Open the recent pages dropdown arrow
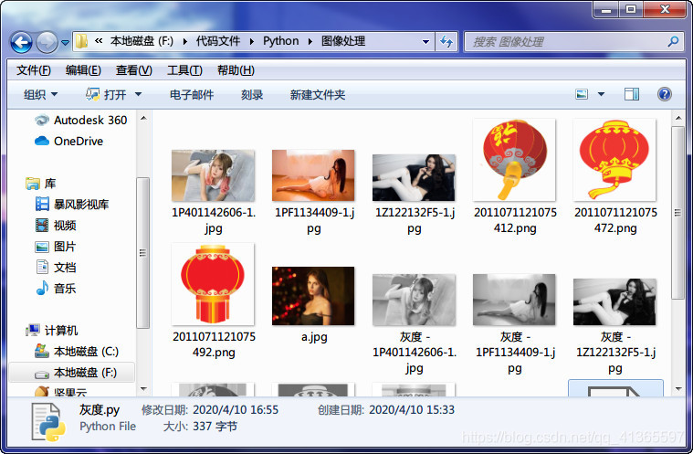 [x=65, y=42]
